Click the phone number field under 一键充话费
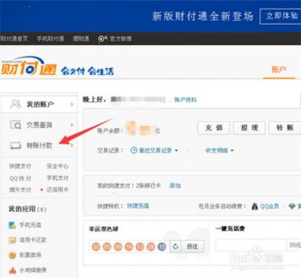The height and width of the screenshot is (278, 301). tap(251, 245)
